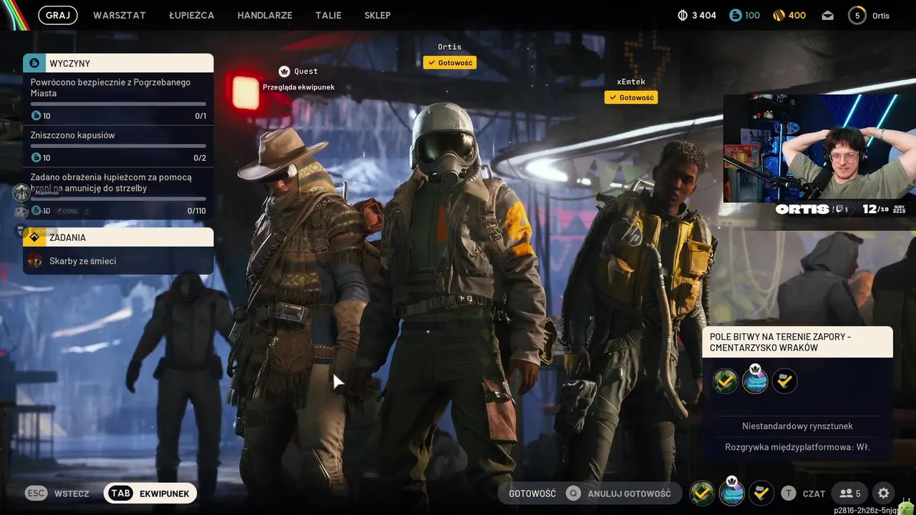This screenshot has width=916, height=515.
Task: Open the ŁUPIEŻCA tab
Action: coord(192,15)
